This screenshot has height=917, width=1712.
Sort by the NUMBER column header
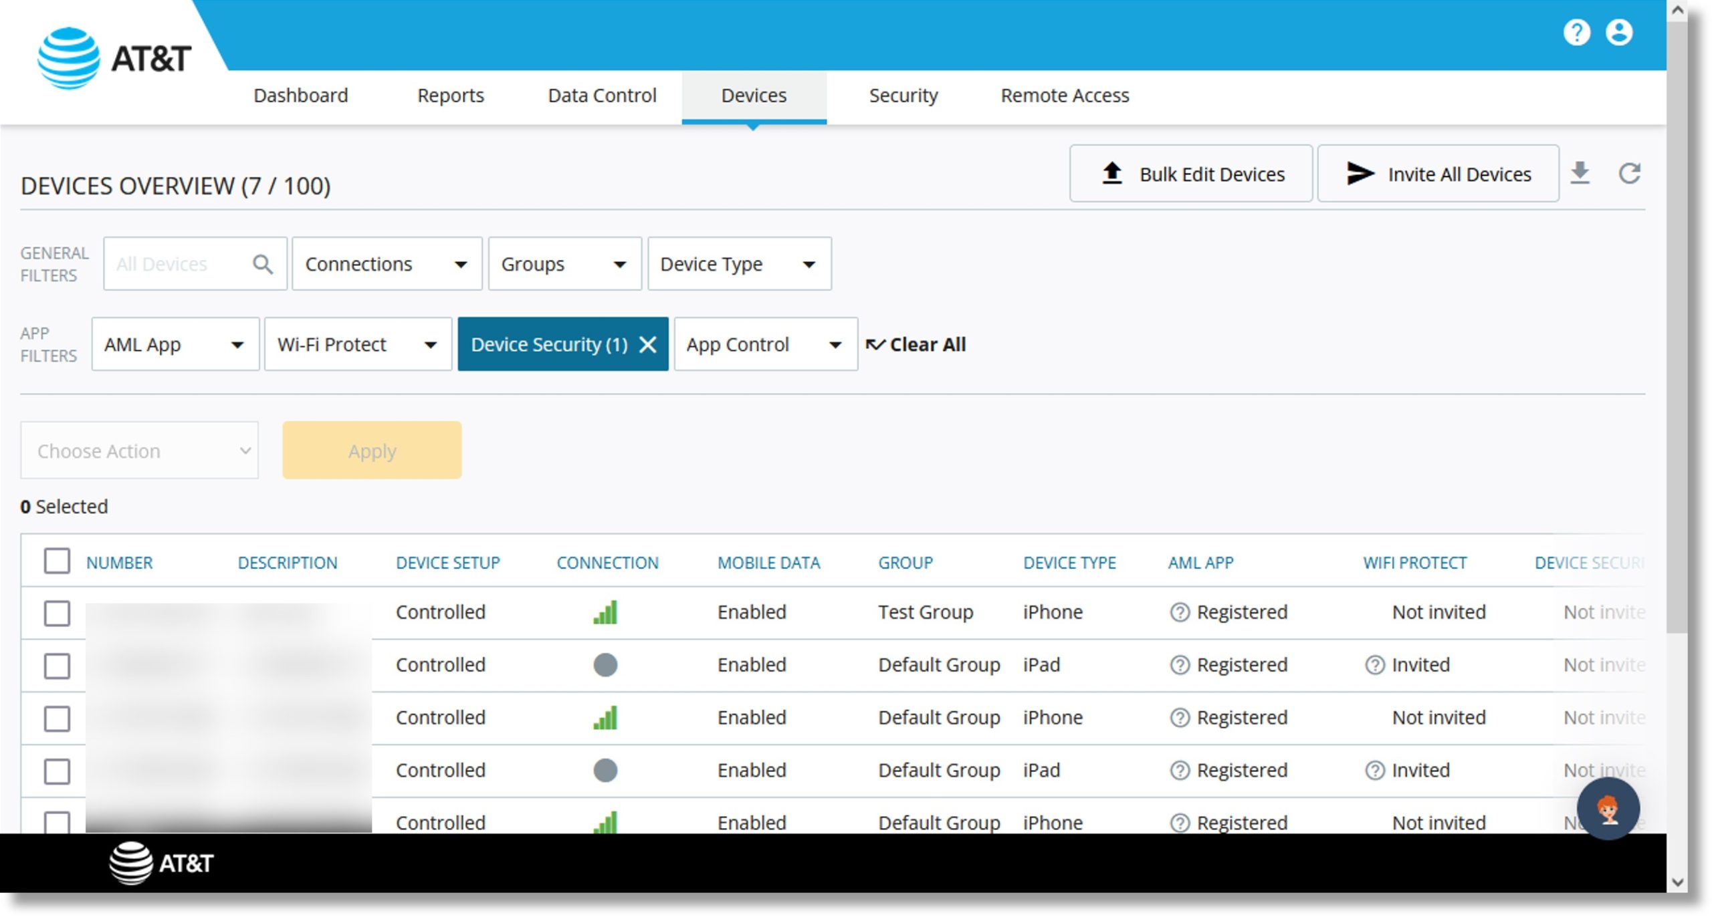point(120,563)
